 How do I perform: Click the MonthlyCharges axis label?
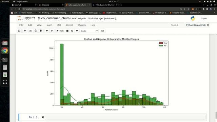[x=112, y=110]
